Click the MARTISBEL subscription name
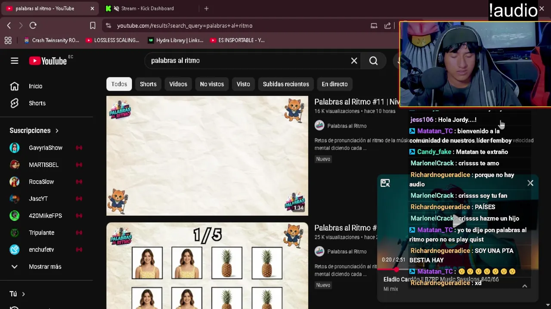551x309 pixels. 43,165
